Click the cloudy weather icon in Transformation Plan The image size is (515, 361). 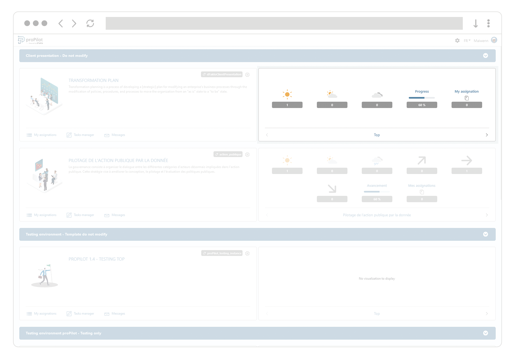point(377,95)
